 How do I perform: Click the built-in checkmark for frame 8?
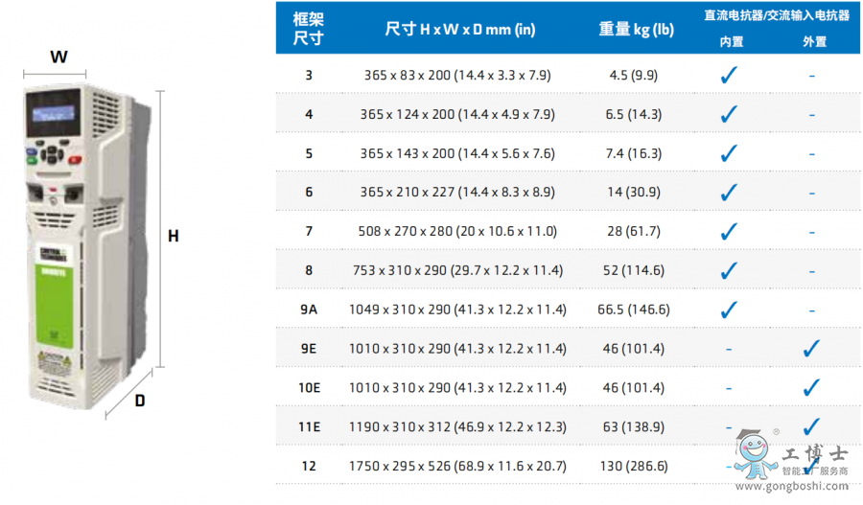coord(729,270)
